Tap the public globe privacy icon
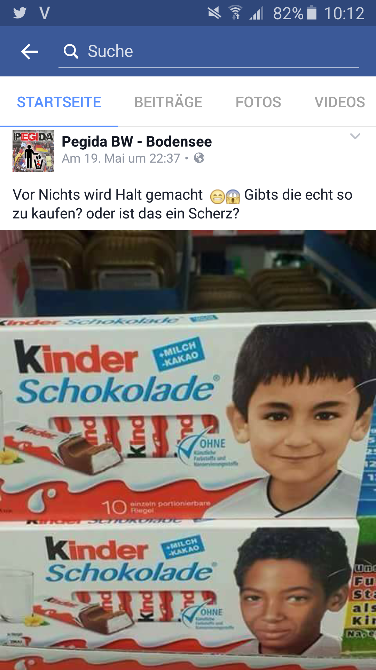 pos(199,158)
